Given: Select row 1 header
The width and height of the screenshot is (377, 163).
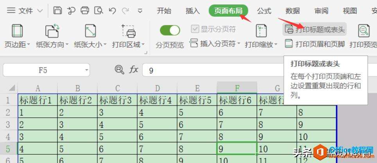Looking at the screenshot, I should pyautogui.click(x=9, y=100).
